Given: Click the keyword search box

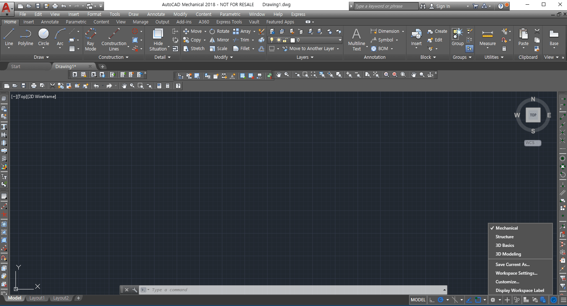Looking at the screenshot, I should 386,6.
